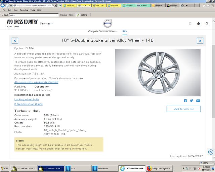Go back with the browser Back button
Image resolution: width=215 pixels, height=172 pixels.
[3, 5]
